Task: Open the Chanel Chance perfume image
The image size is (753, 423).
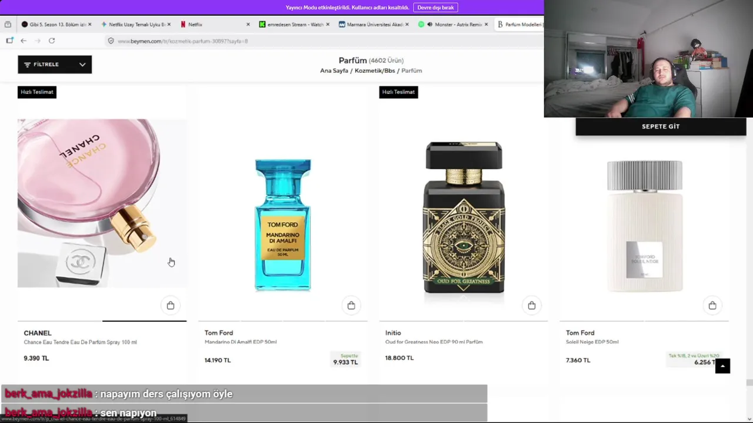Action: click(102, 203)
